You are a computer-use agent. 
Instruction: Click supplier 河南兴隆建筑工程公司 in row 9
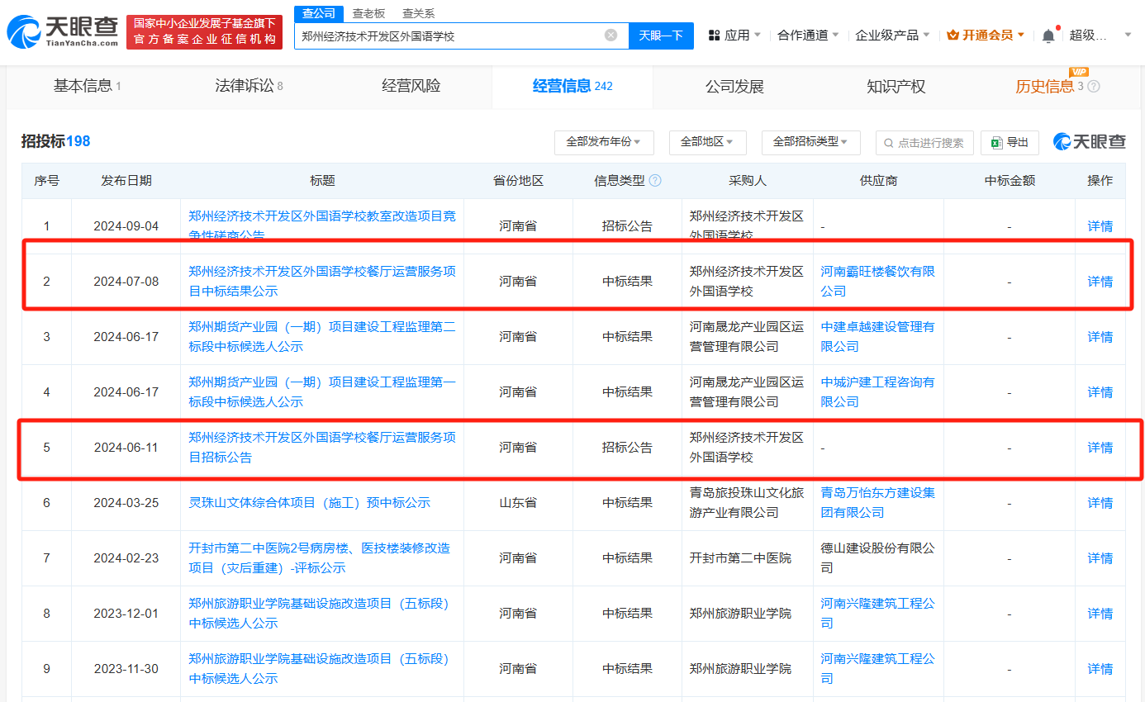(878, 668)
